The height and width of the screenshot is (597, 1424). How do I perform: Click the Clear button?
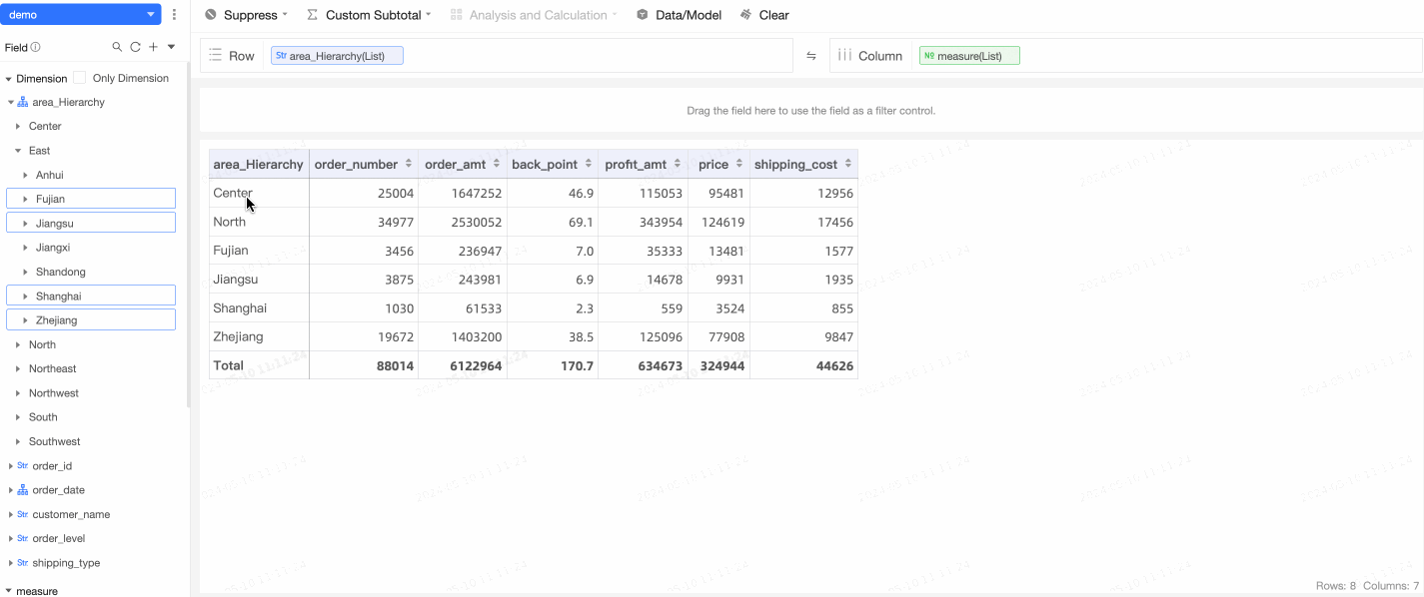[764, 15]
